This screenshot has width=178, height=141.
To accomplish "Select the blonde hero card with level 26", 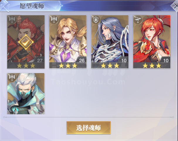I will point(68,42).
